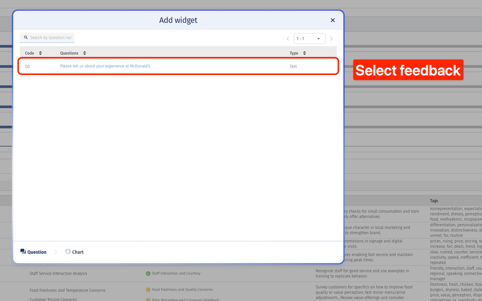Viewport: 482px width, 301px height.
Task: Click the Code column header
Action: 30,53
